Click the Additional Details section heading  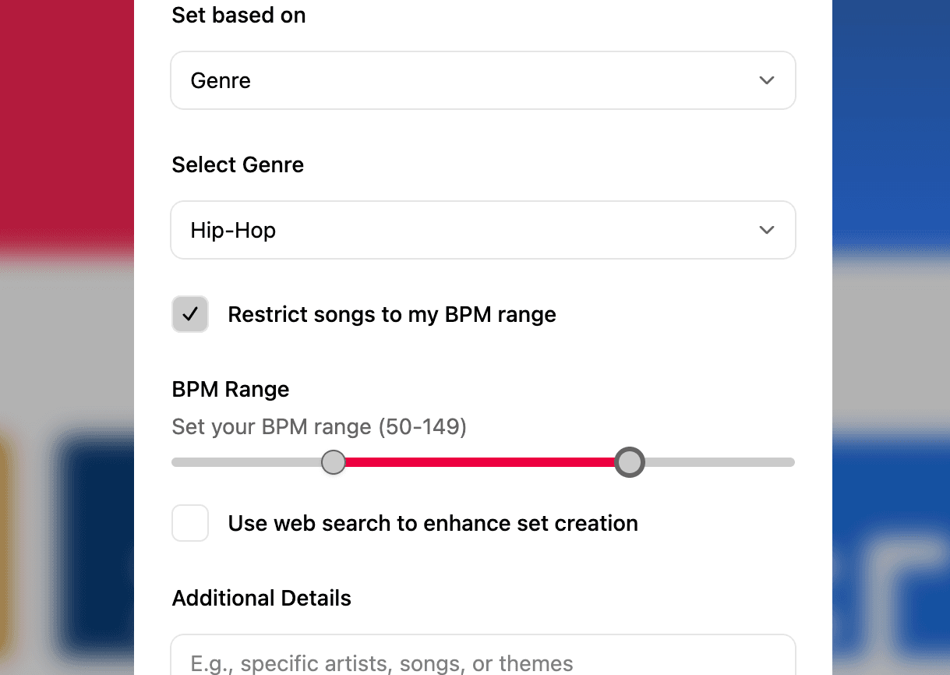tap(261, 598)
